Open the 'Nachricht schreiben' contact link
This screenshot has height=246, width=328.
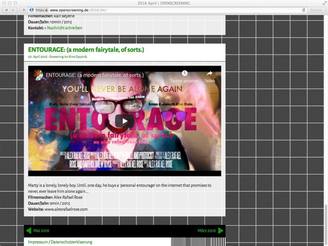click(x=63, y=28)
